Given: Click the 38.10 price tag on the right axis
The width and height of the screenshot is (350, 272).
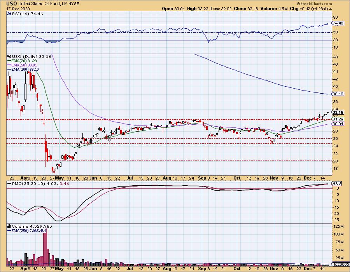Looking at the screenshot, I should (x=338, y=94).
